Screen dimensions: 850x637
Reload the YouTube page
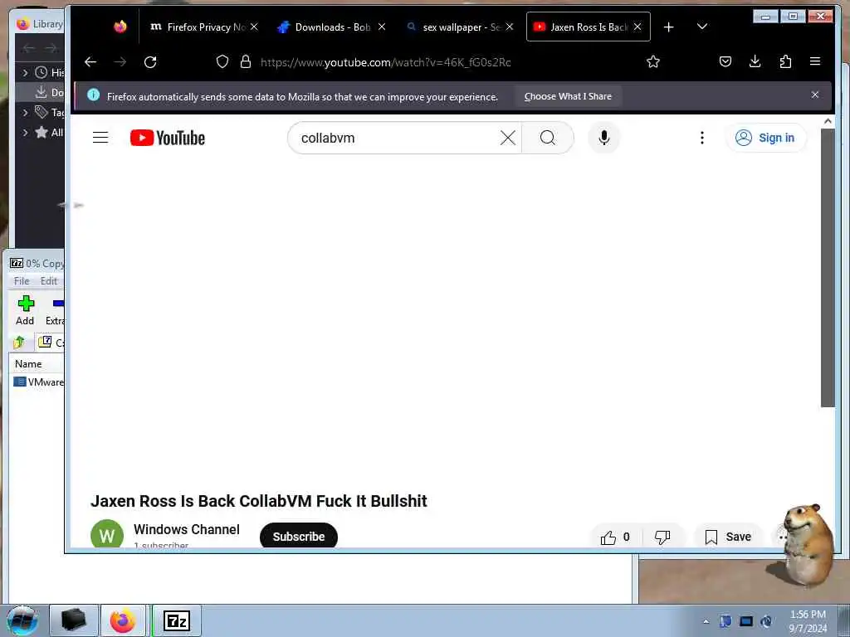(151, 61)
